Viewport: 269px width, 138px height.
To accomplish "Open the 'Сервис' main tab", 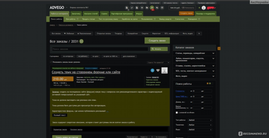I will (104, 14).
